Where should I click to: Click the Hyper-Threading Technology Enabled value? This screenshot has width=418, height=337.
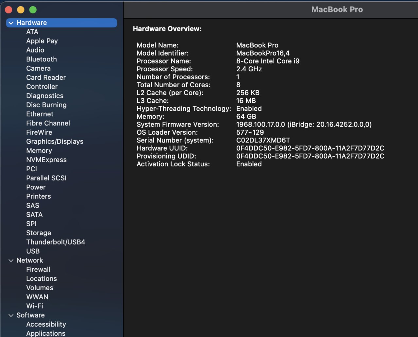pos(249,109)
